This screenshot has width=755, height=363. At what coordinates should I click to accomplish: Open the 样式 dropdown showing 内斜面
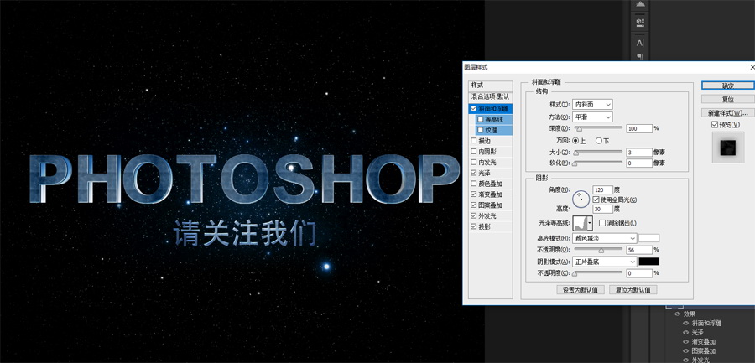592,105
